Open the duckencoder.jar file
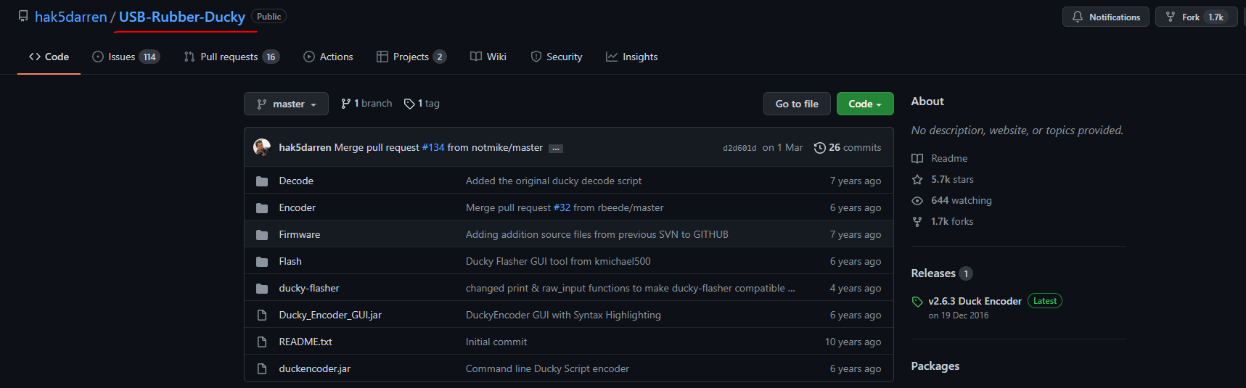 pos(315,368)
